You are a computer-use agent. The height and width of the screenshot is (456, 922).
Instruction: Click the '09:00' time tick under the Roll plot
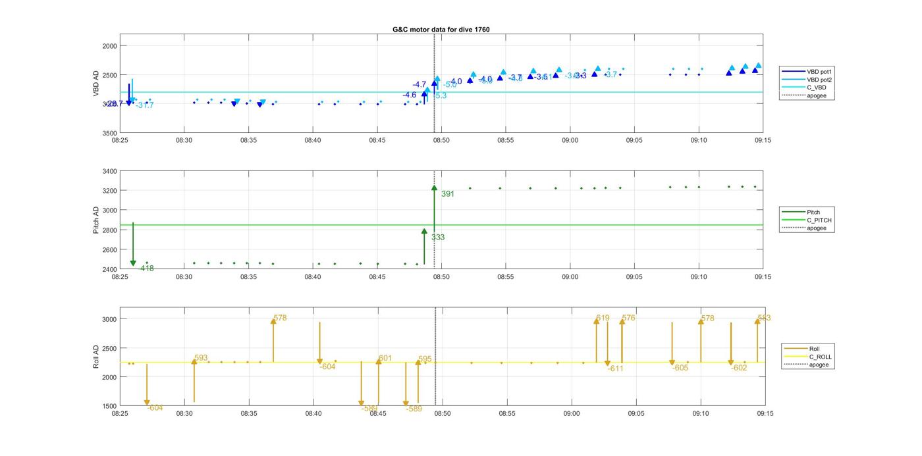click(x=572, y=414)
